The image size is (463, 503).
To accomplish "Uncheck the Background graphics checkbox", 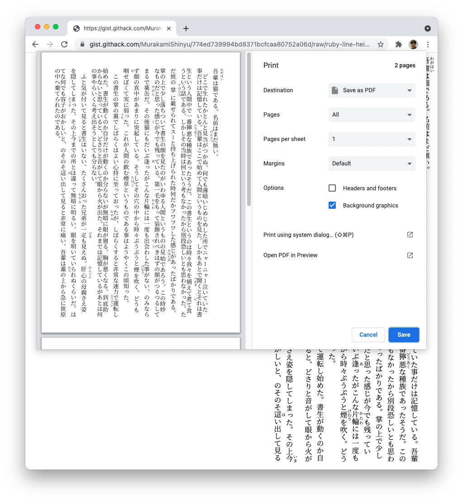I will pos(332,205).
